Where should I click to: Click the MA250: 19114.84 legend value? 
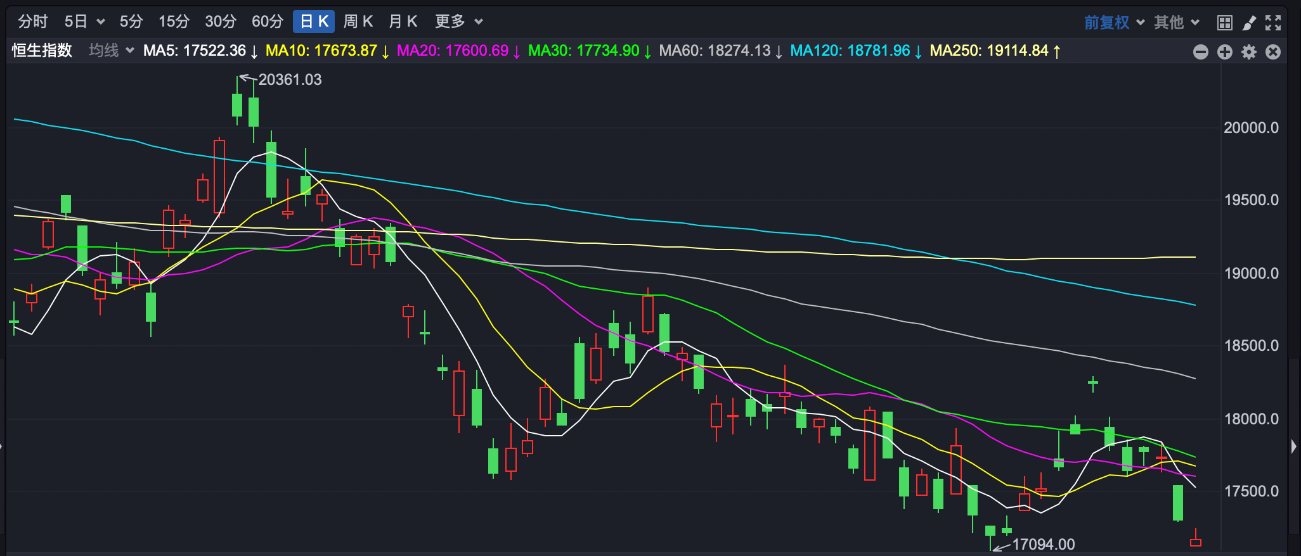click(x=995, y=51)
